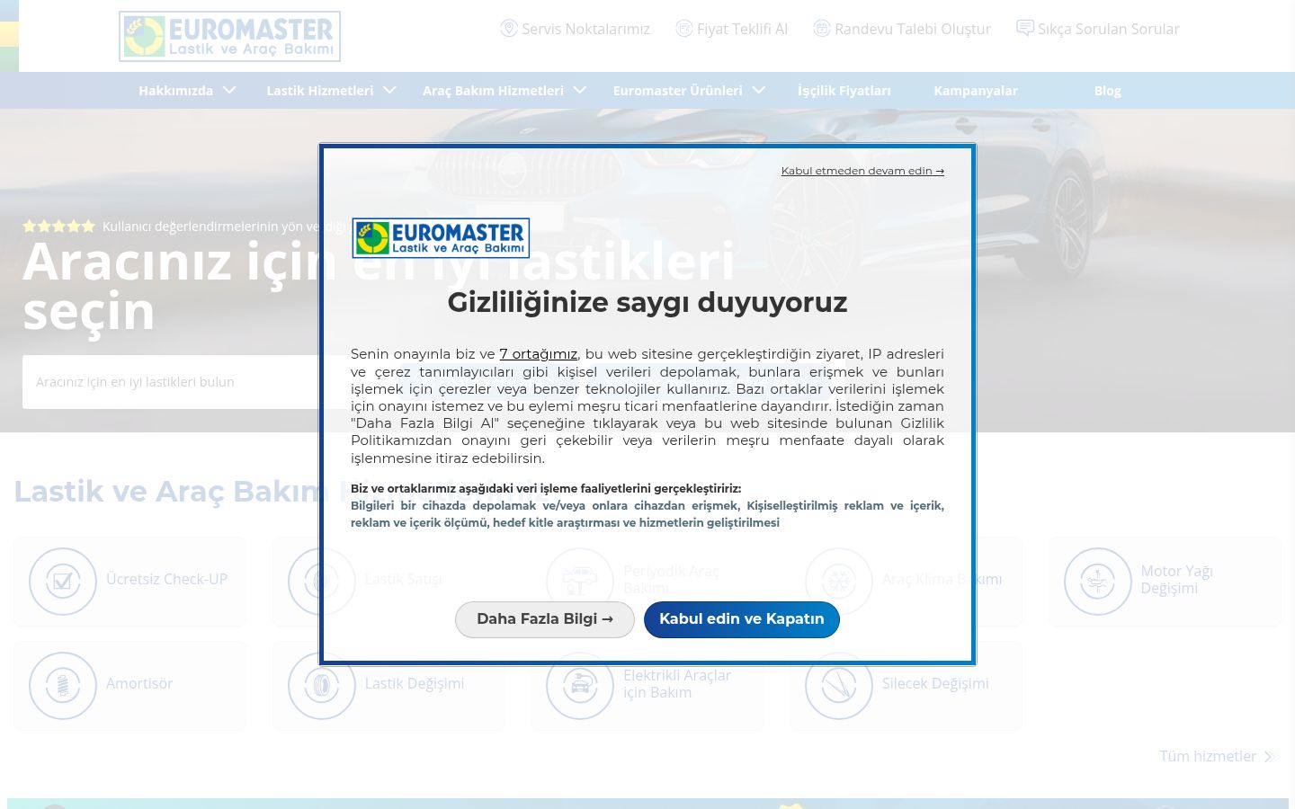Click the Sıkça Sorulan Sorular link text
This screenshot has width=1295, height=809.
1109,29
